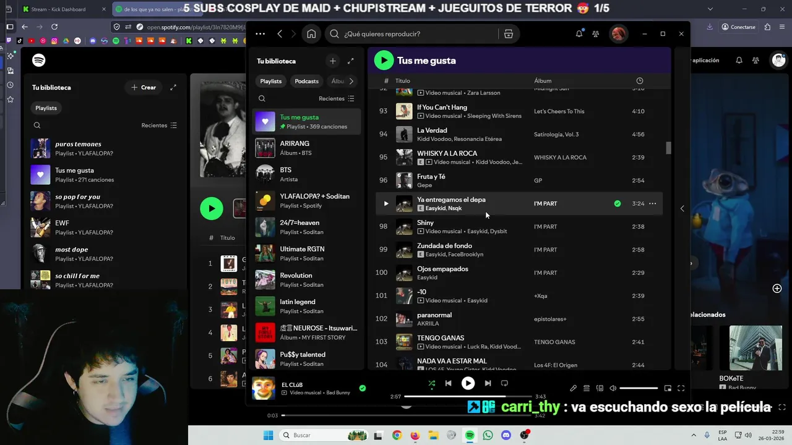Click Gepe artist link
The height and width of the screenshot is (445, 792).
424,185
